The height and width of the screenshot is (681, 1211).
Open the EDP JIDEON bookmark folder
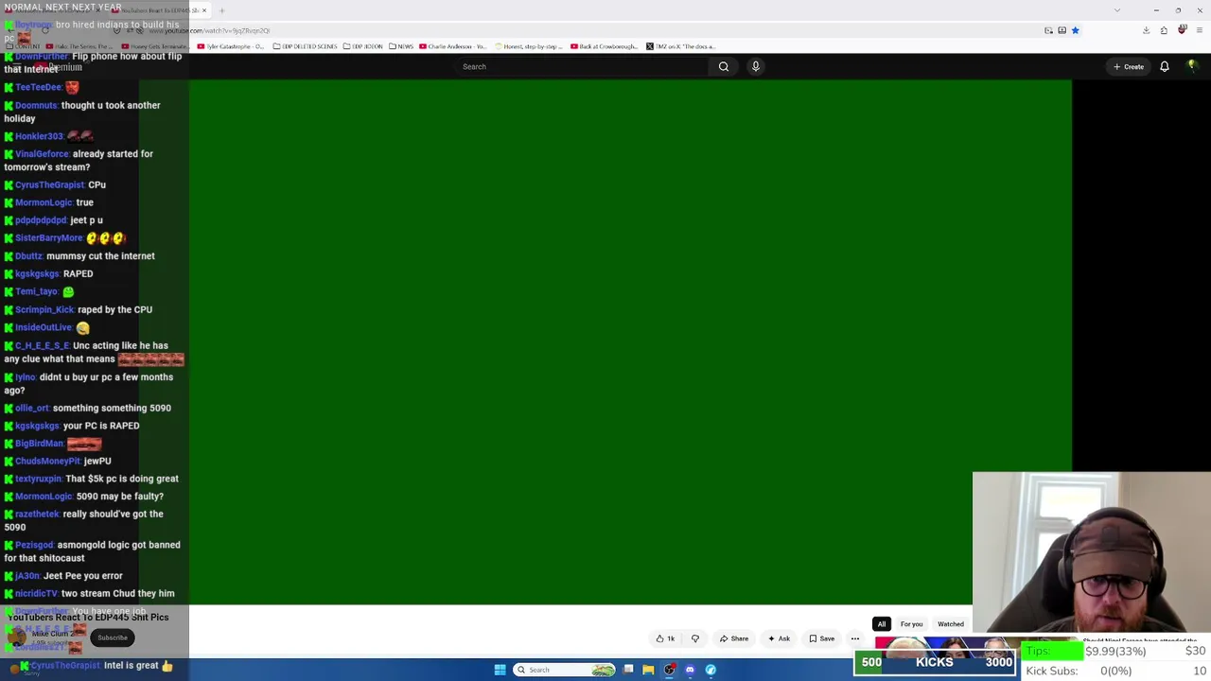[x=363, y=46]
